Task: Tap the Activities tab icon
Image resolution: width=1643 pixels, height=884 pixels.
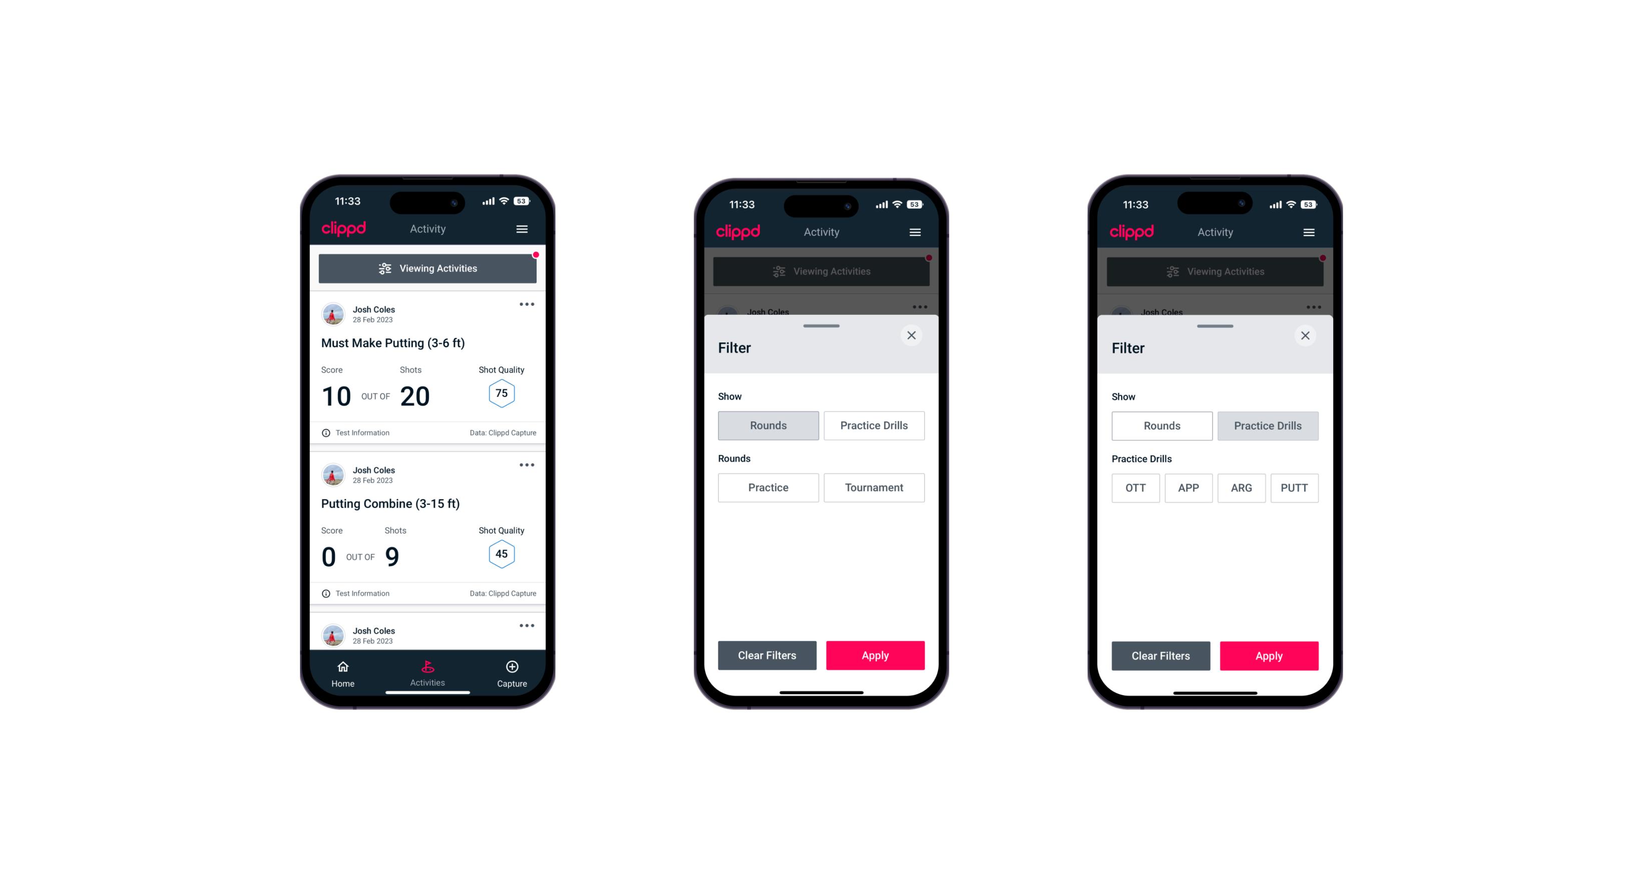Action: 429,667
